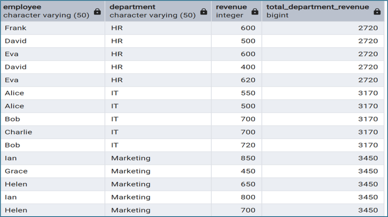Screen dimensions: 388x217
Task: Select the total_department_revenue column header
Action: [318, 11]
